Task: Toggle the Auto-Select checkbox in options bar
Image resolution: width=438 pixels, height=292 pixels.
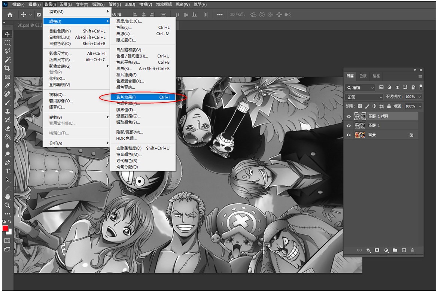Action: (39, 15)
